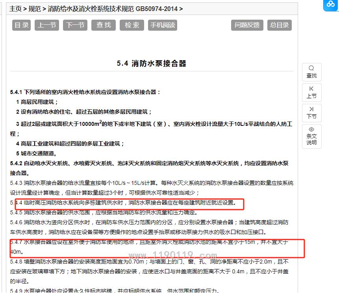This screenshot has height=293, width=339.
Task: Click clause 5.4.4 临时高压消防给水系统 text
Action: pos(123,203)
